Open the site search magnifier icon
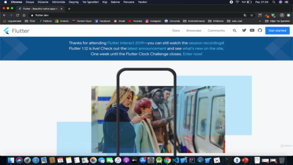 [x=234, y=31]
